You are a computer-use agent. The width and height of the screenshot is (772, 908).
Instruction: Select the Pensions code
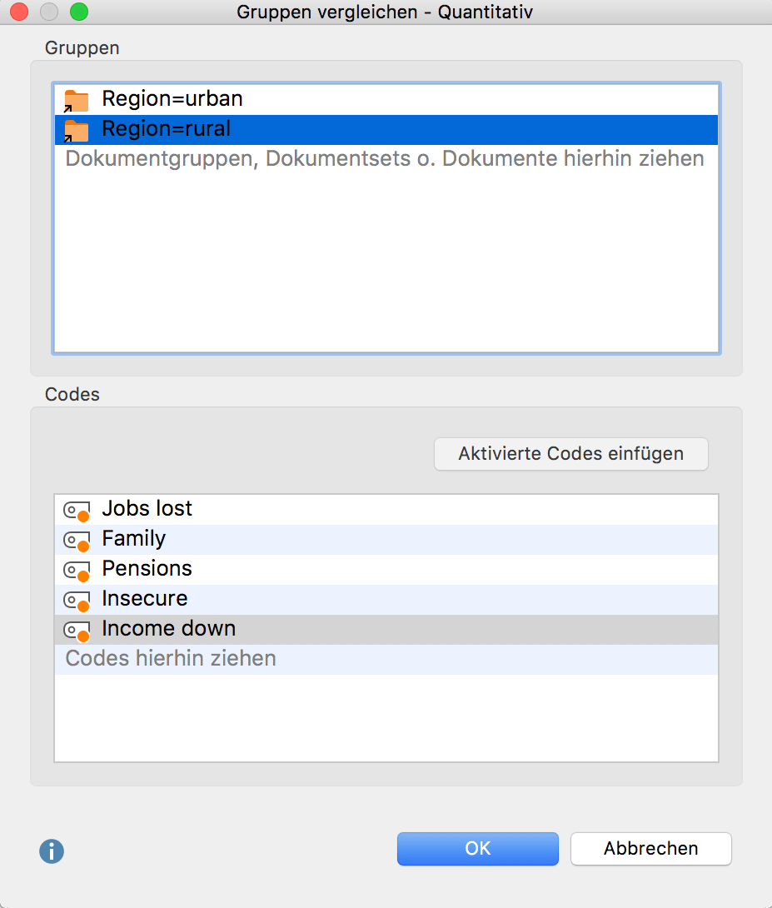[147, 569]
